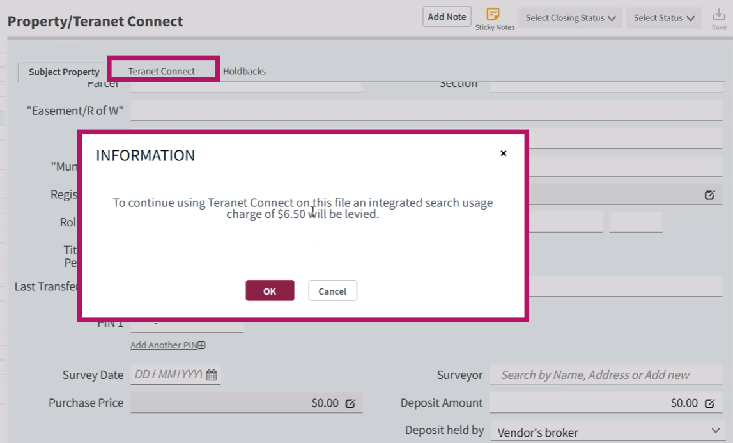Click the Add Note button

447,17
